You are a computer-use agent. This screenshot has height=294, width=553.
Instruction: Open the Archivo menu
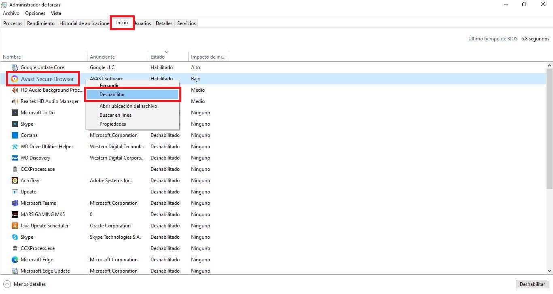[x=11, y=13]
